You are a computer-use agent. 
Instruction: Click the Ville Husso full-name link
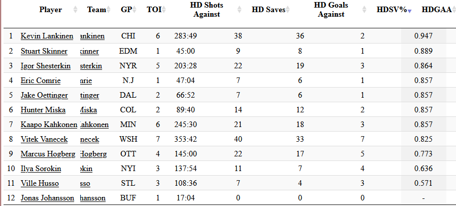(40, 183)
